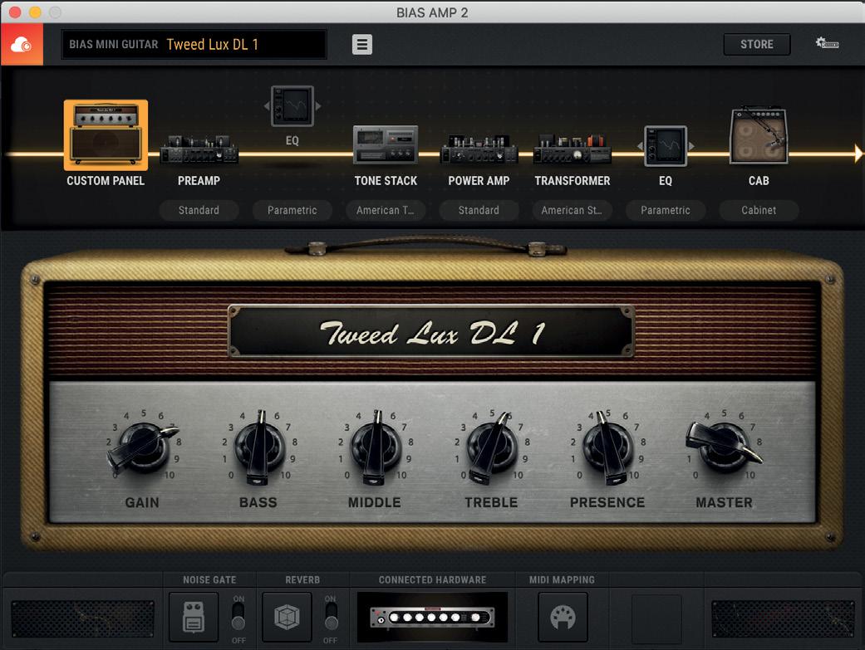This screenshot has height=650, width=865.
Task: Open the American T... tone stack dropdown
Action: point(385,210)
